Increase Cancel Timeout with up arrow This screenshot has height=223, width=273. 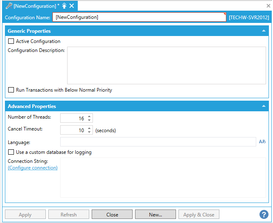tap(89, 128)
